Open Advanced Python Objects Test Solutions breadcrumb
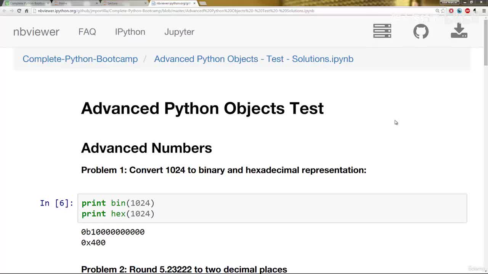This screenshot has height=274, width=488. (254, 59)
